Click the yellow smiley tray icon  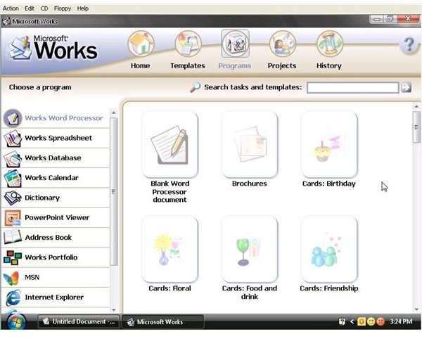point(371,321)
